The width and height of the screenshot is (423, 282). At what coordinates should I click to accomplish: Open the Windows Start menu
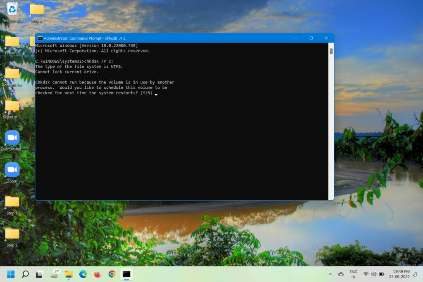pyautogui.click(x=11, y=274)
